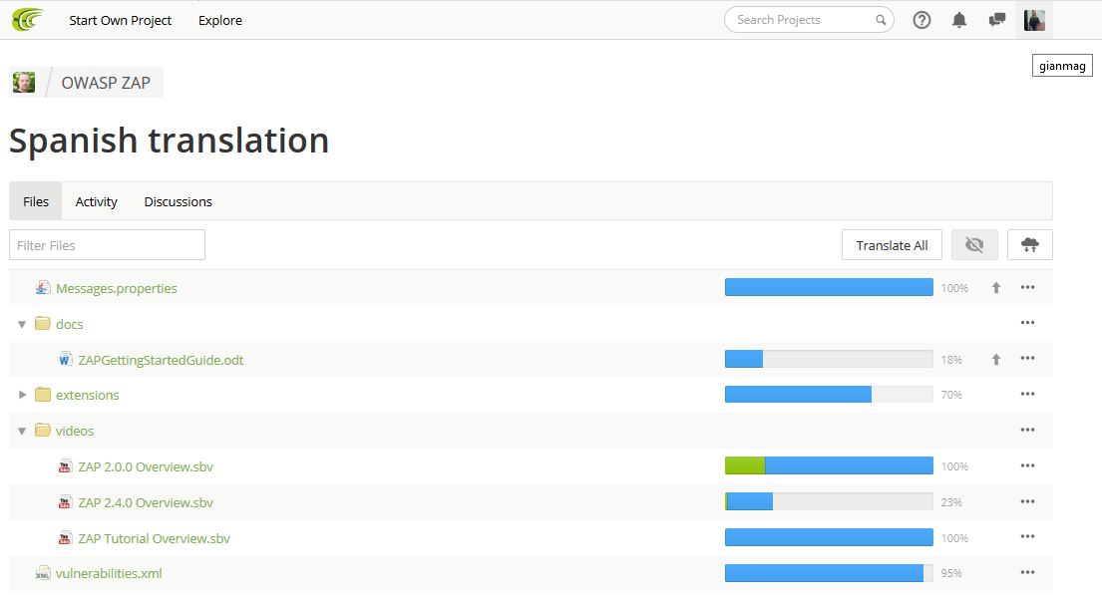The height and width of the screenshot is (608, 1102).
Task: Switch to the Discussions tab
Action: click(x=178, y=201)
